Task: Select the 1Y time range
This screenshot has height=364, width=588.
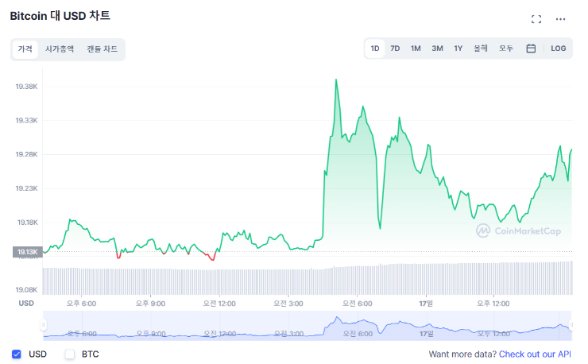Action: pyautogui.click(x=458, y=48)
